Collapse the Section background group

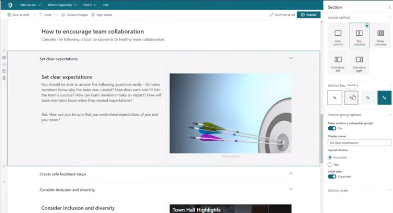coord(389,85)
